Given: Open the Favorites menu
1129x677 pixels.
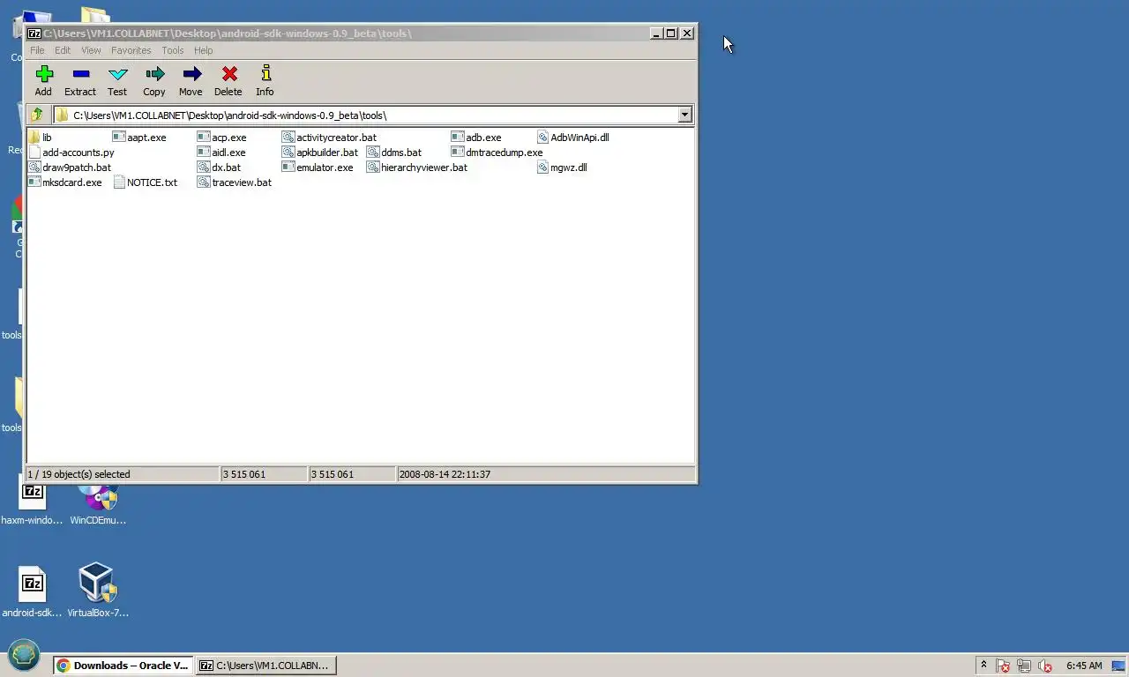Looking at the screenshot, I should 131,50.
